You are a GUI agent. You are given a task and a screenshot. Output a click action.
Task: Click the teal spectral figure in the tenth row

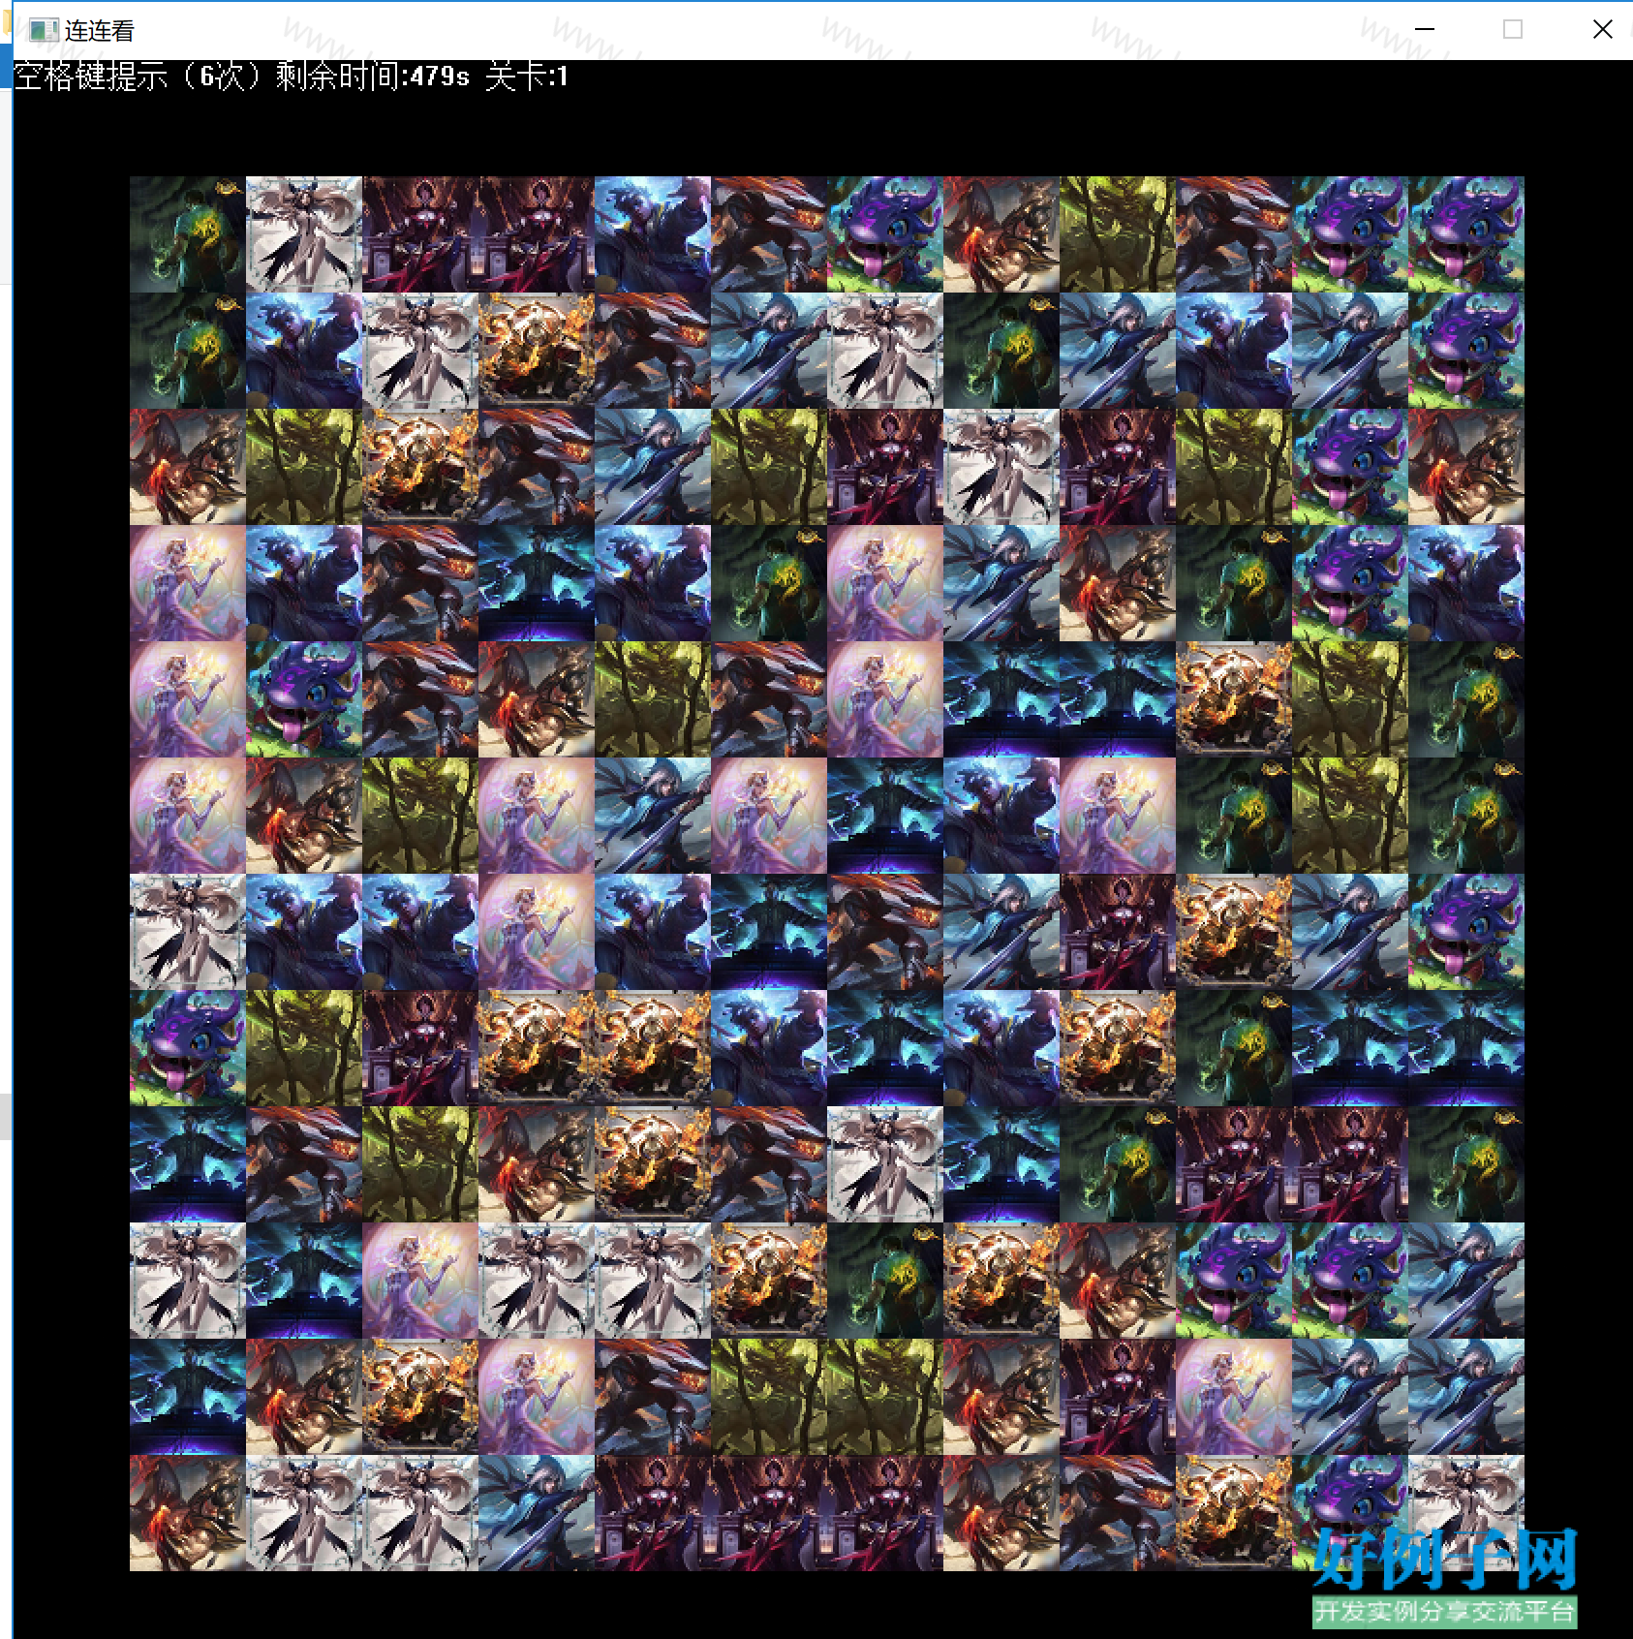[304, 1281]
